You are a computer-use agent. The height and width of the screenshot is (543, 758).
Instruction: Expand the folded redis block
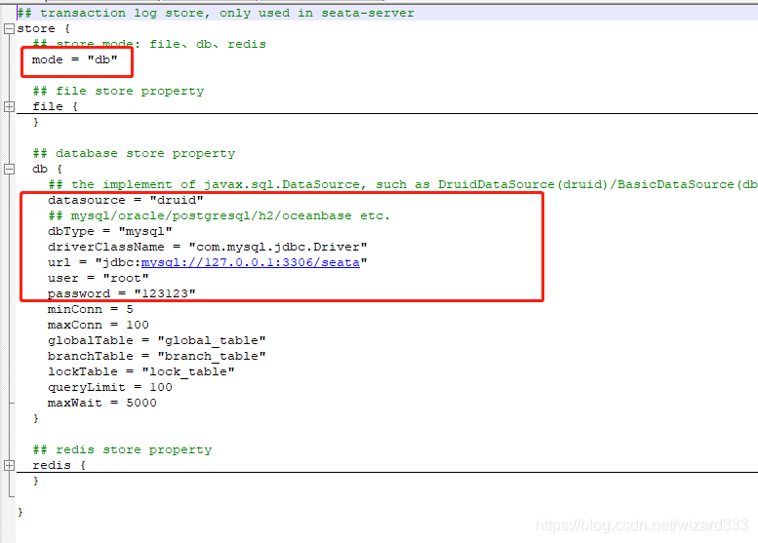pyautogui.click(x=9, y=465)
